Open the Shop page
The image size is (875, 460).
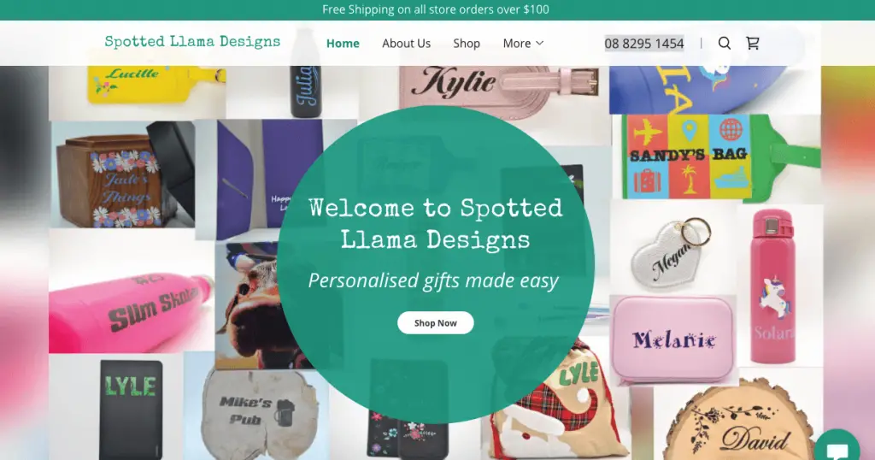467,43
